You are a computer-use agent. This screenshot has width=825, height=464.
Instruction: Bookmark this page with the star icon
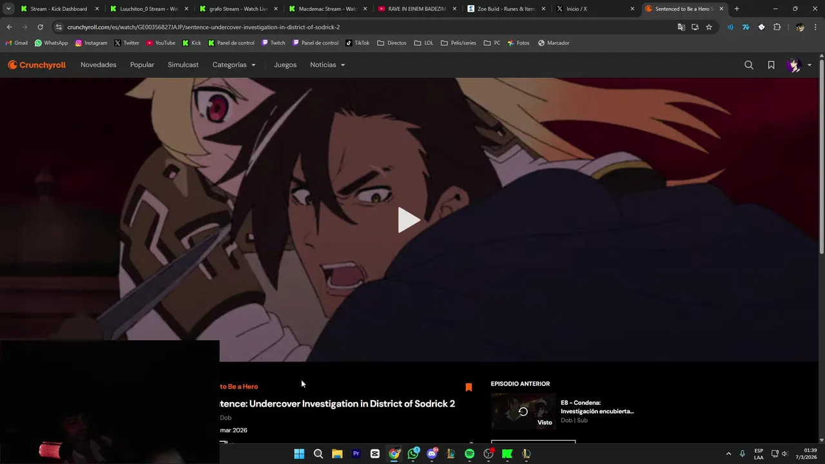pos(709,27)
